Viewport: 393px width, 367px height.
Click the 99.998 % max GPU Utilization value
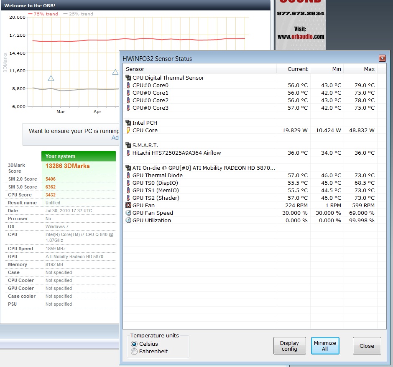coord(362,220)
